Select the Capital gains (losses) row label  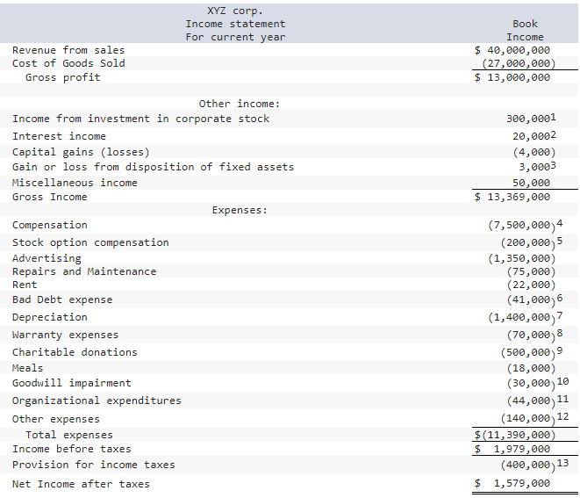pyautogui.click(x=81, y=152)
